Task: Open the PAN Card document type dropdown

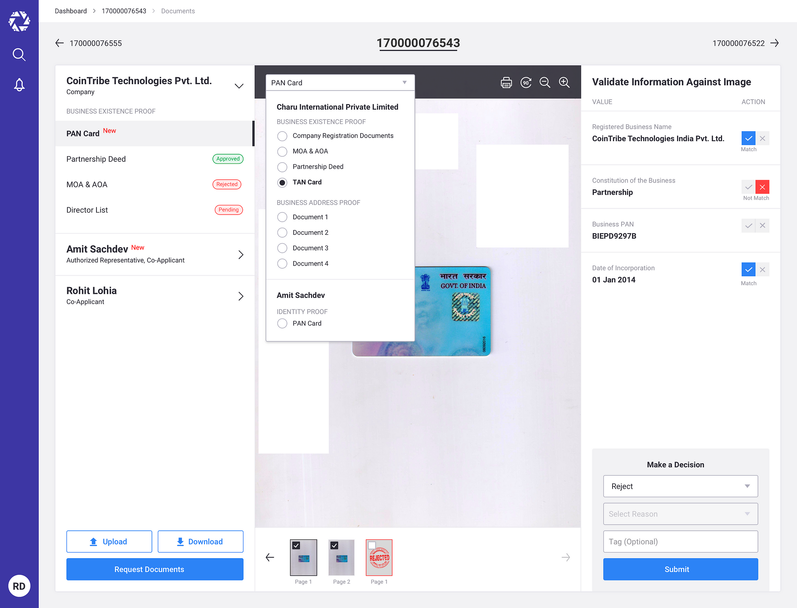Action: (x=340, y=83)
